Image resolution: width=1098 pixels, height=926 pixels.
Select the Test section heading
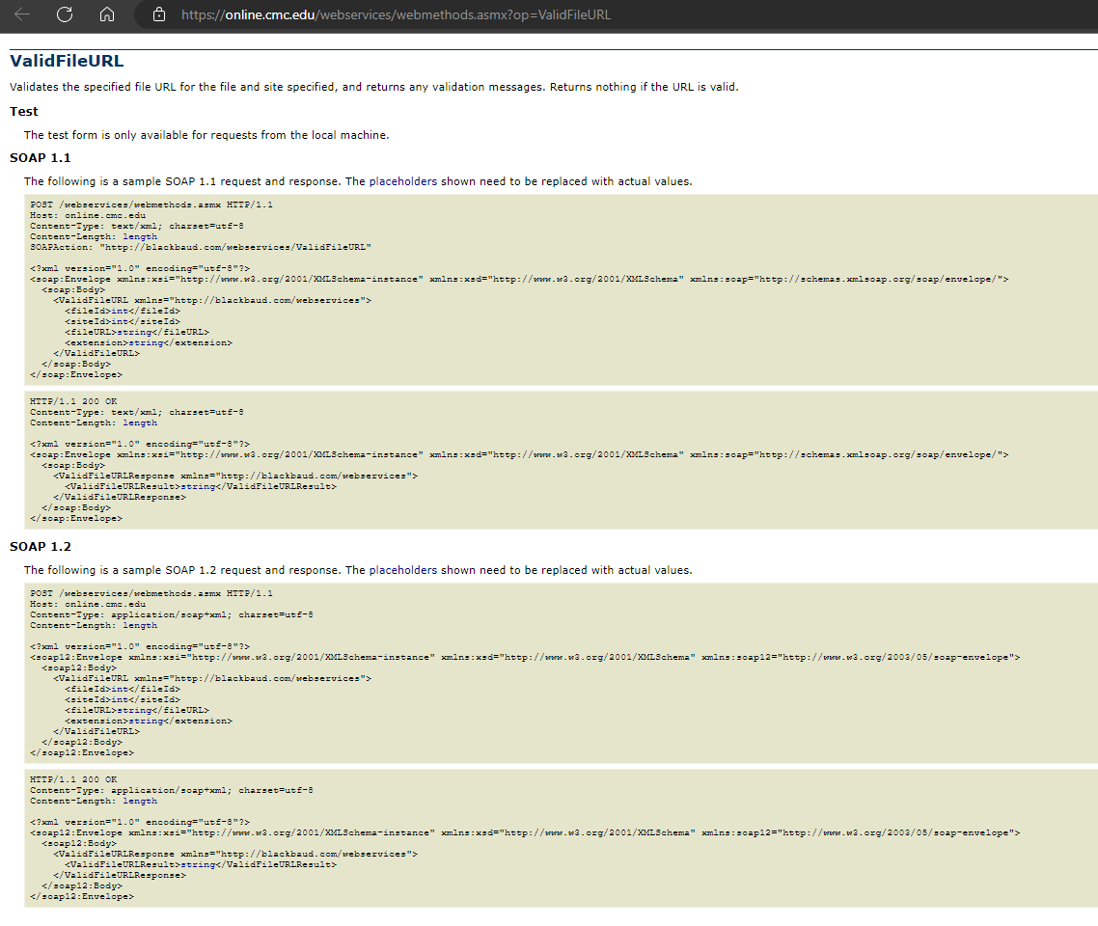24,111
